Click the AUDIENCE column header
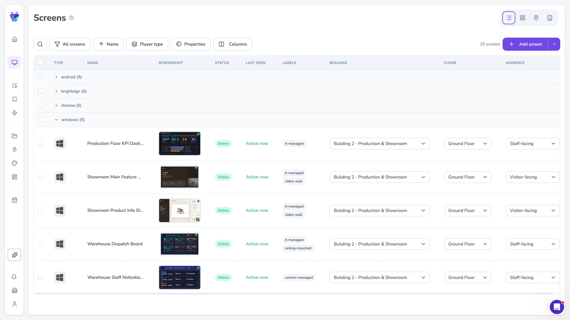The image size is (570, 320). 515,63
